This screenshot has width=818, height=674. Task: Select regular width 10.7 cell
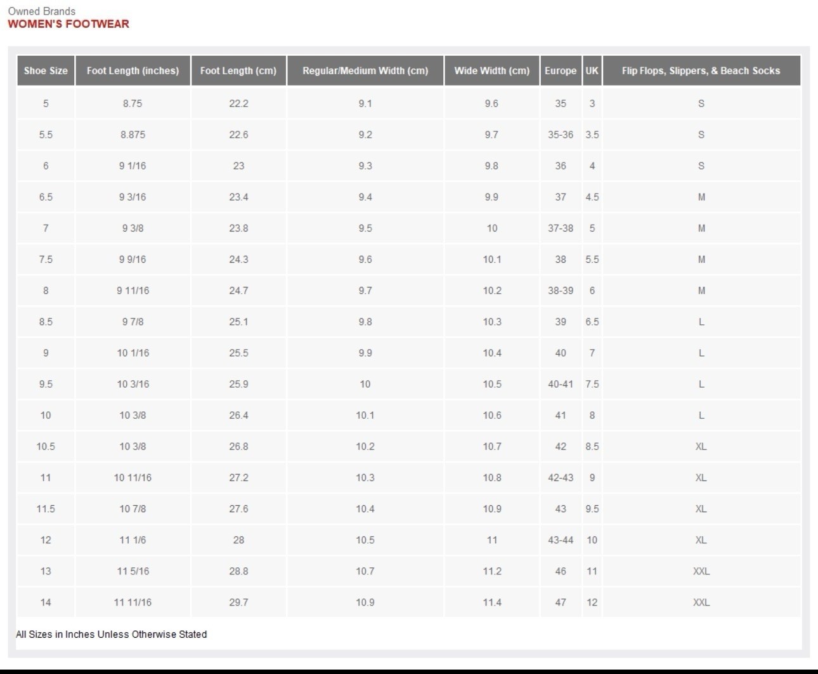pos(365,571)
